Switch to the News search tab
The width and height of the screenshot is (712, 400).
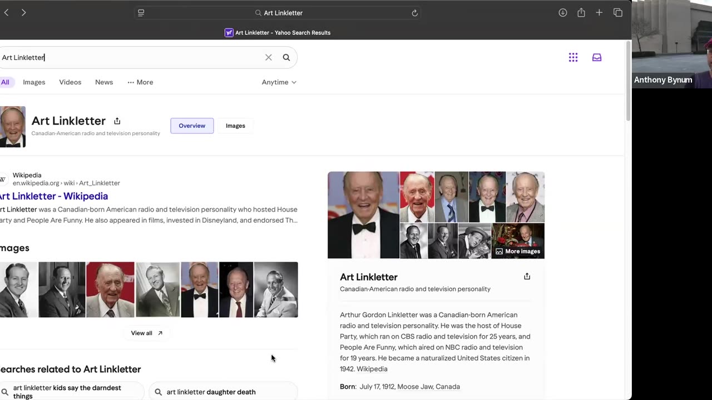[x=104, y=82]
